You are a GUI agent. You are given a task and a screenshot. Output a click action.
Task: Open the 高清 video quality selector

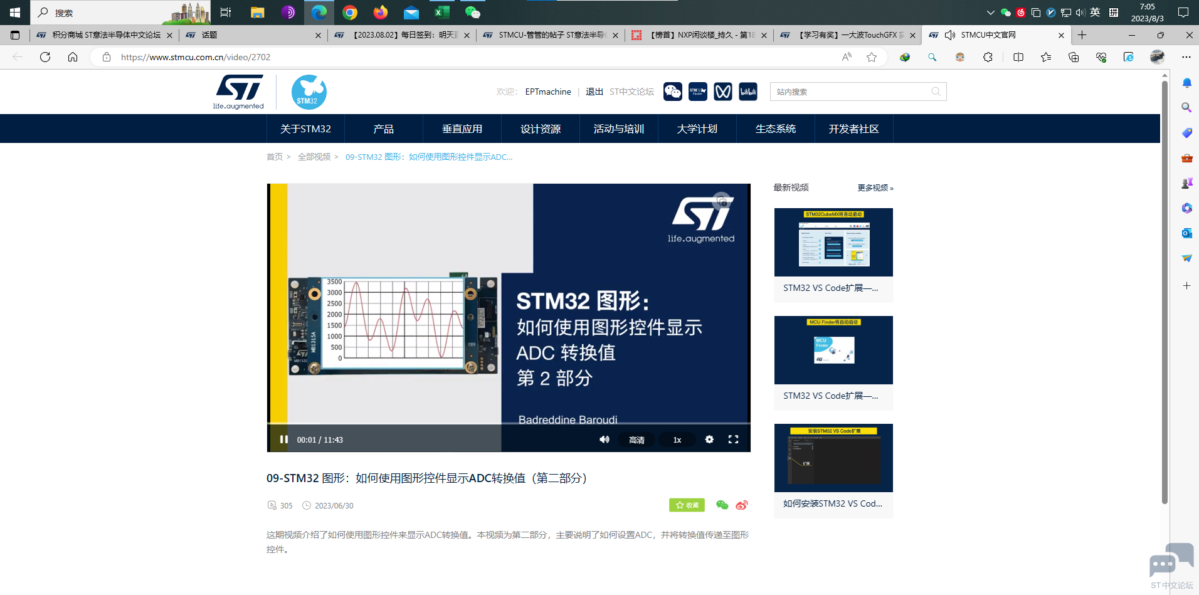(636, 440)
